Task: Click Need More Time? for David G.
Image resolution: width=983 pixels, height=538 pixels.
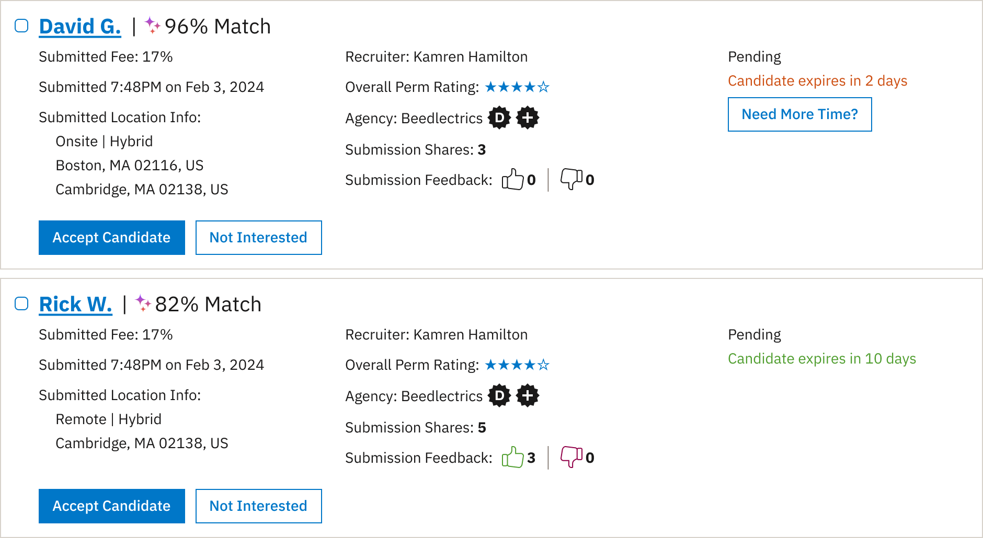Action: point(799,114)
